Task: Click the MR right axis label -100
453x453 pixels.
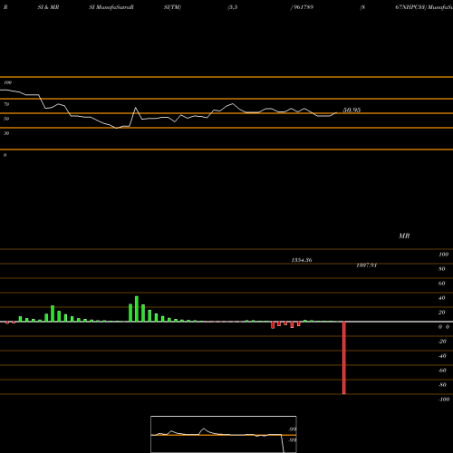Action: (x=444, y=400)
